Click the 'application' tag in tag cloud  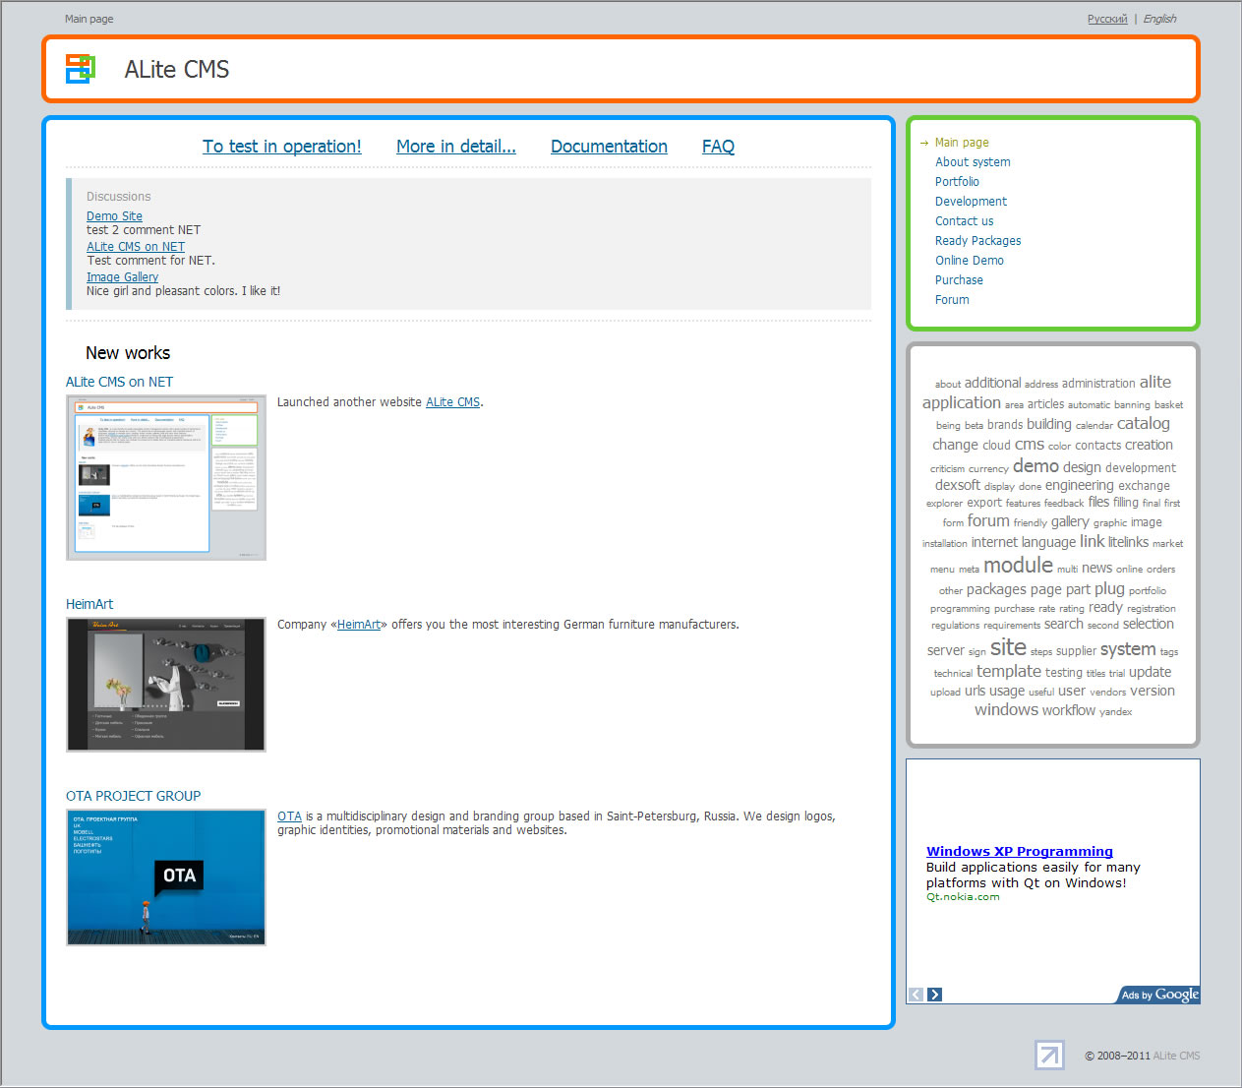click(961, 402)
